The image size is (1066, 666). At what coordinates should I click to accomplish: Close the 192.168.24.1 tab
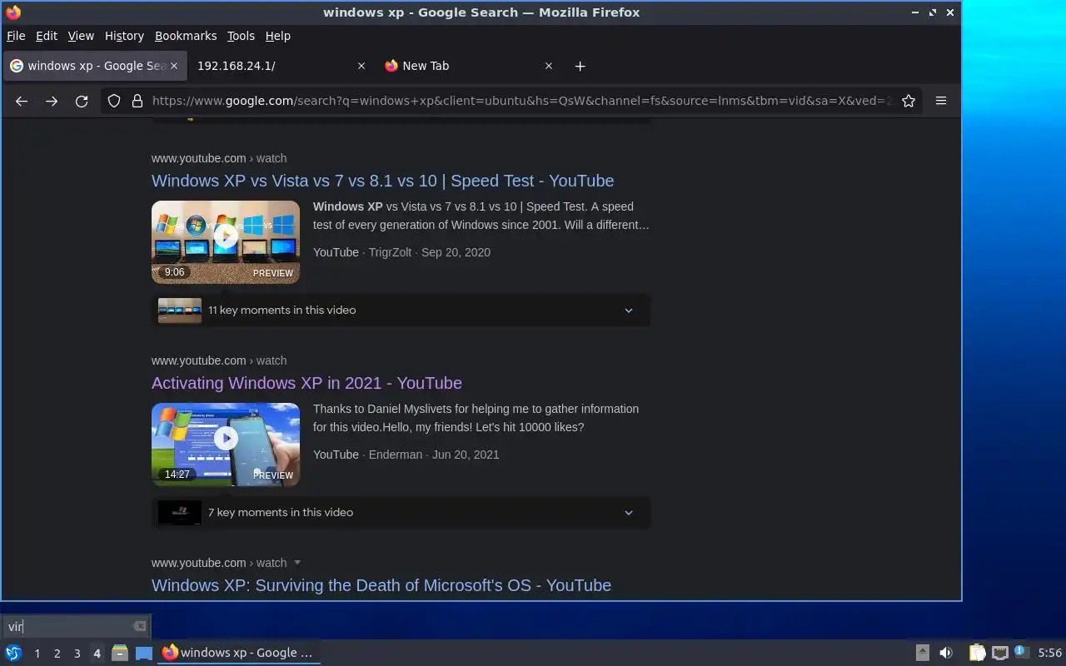point(361,66)
